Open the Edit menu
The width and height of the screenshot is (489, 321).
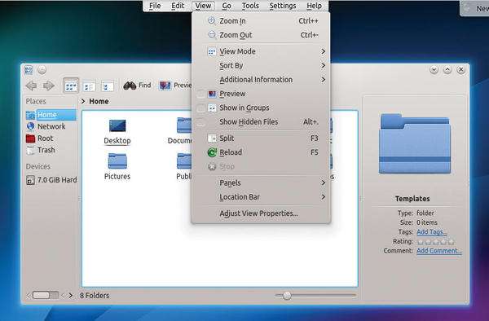point(178,6)
